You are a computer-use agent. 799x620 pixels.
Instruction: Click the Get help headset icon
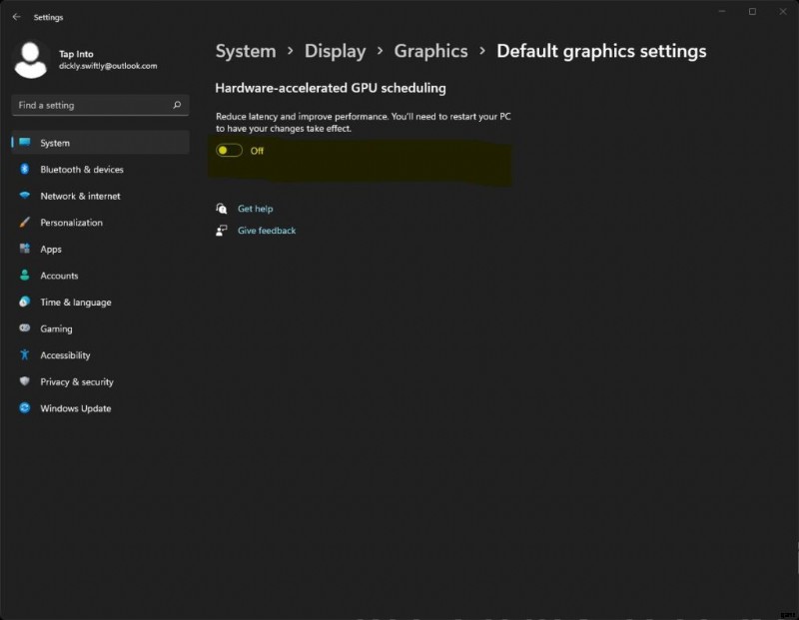(221, 209)
